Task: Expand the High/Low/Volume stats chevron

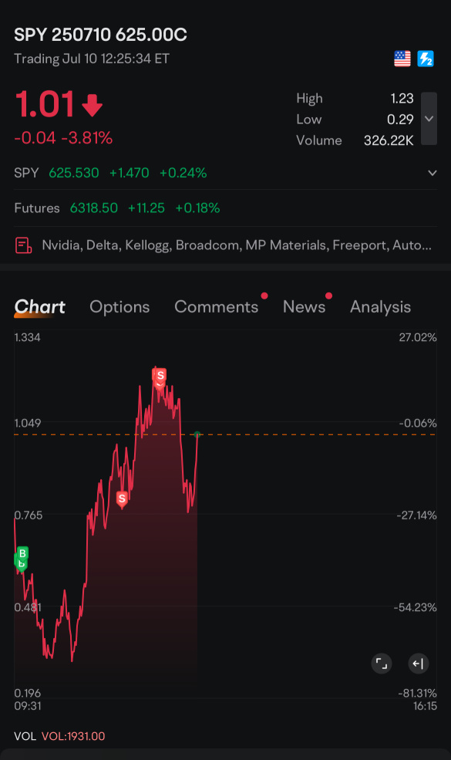Action: 429,119
